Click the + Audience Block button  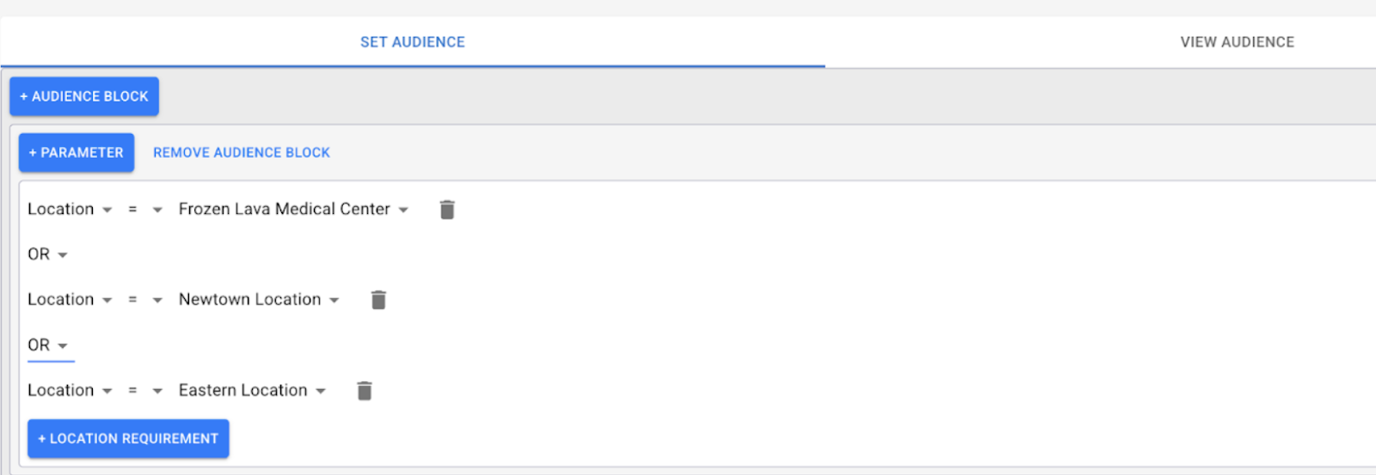pos(84,96)
